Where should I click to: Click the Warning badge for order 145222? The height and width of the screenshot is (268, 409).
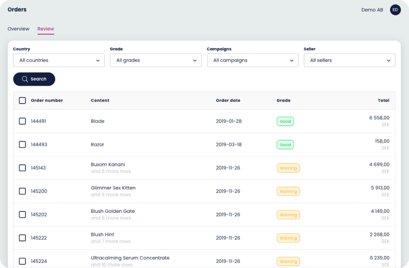point(288,238)
